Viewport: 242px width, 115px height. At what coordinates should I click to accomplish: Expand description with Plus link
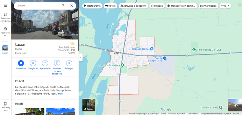pyautogui.click(x=60, y=94)
